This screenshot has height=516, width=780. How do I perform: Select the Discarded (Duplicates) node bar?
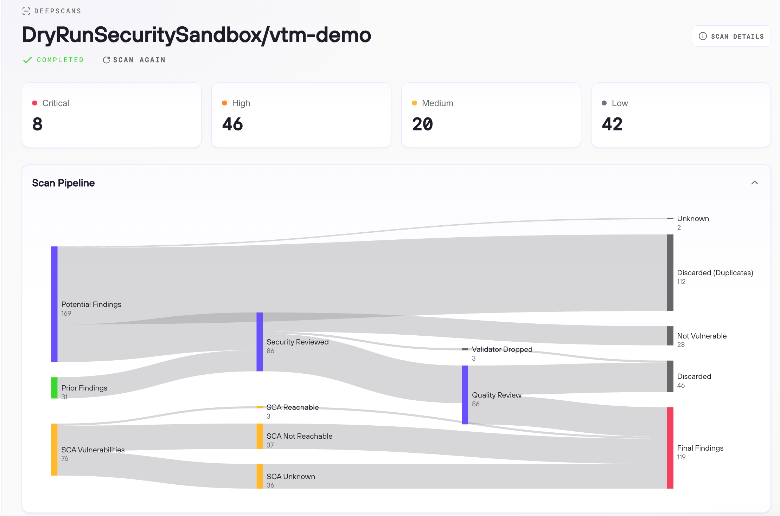pyautogui.click(x=670, y=273)
